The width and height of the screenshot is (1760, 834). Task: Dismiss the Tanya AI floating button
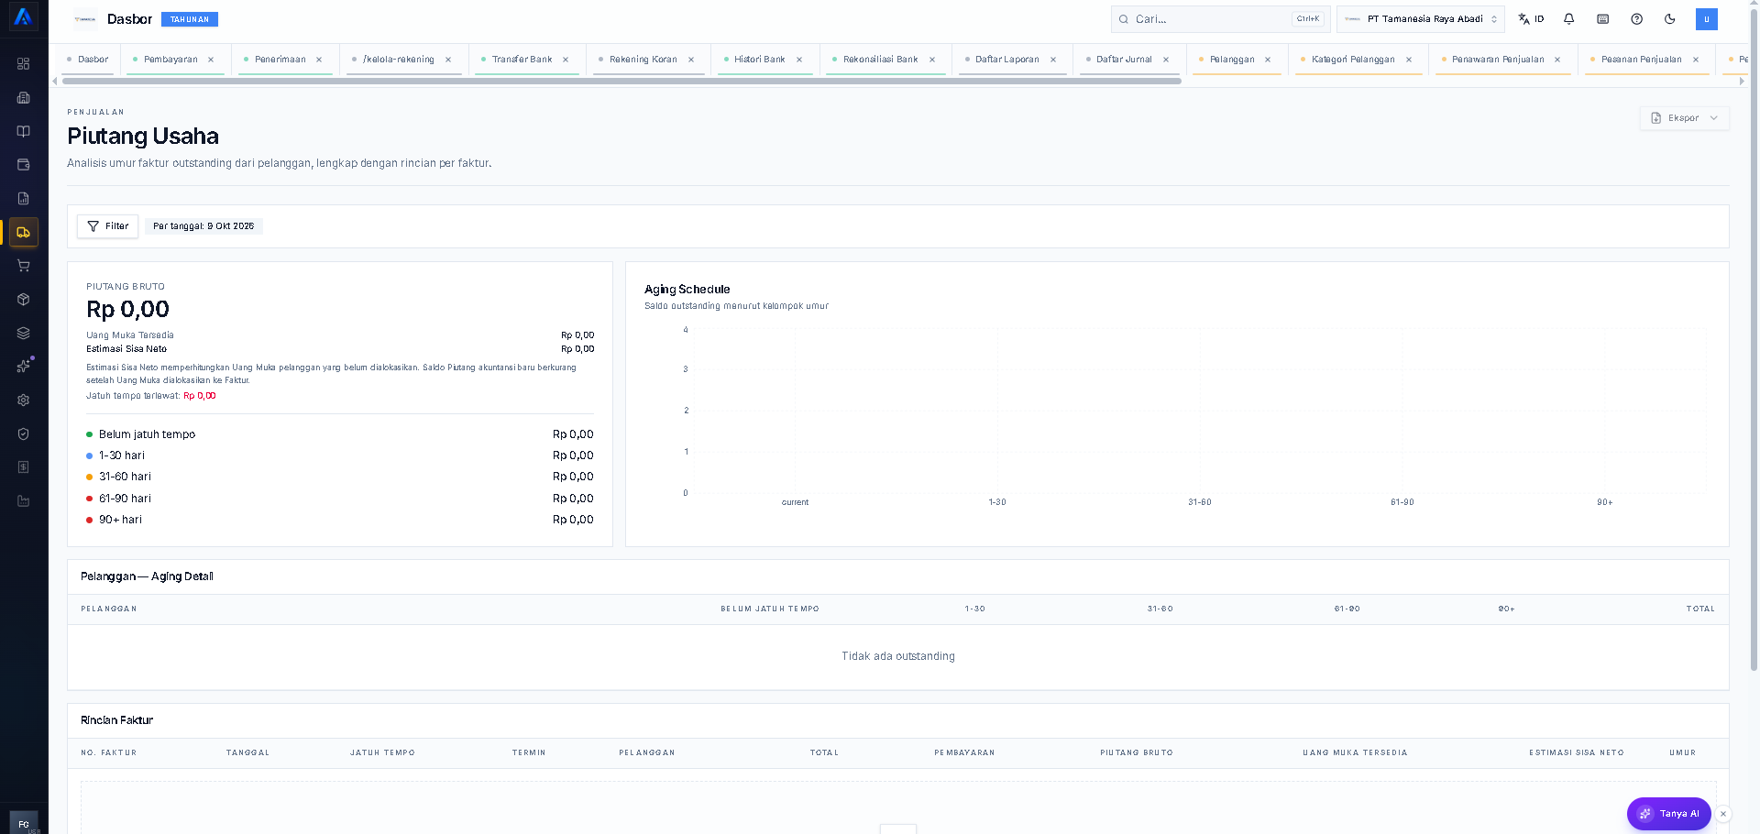[x=1723, y=814]
